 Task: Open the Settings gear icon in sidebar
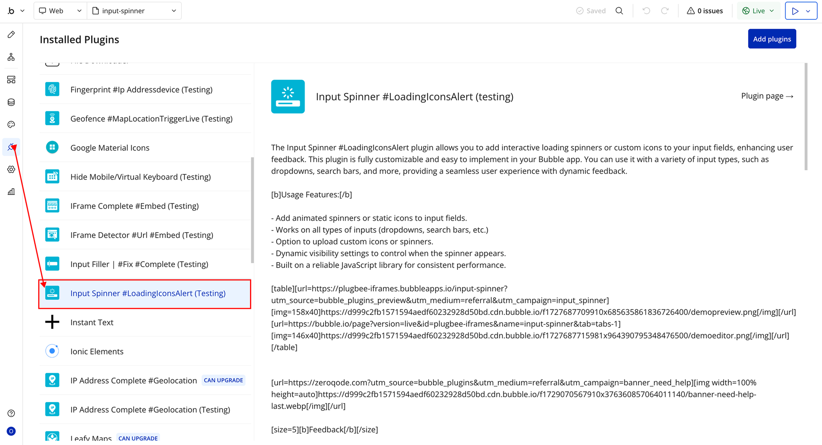pos(11,169)
